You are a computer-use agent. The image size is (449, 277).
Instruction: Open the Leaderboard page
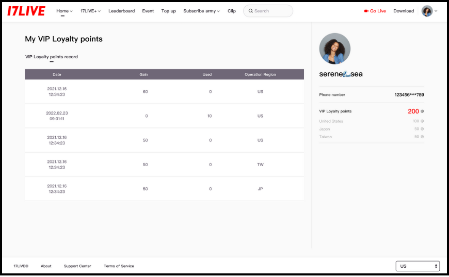click(x=121, y=11)
